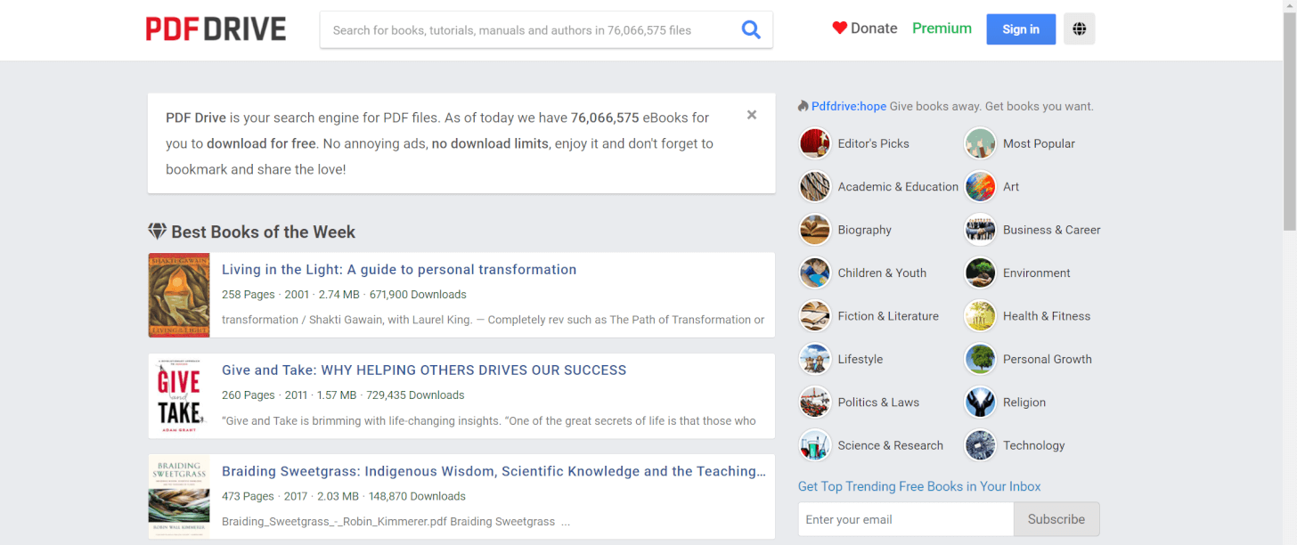Select the Environment category icon
The height and width of the screenshot is (545, 1297).
(980, 272)
